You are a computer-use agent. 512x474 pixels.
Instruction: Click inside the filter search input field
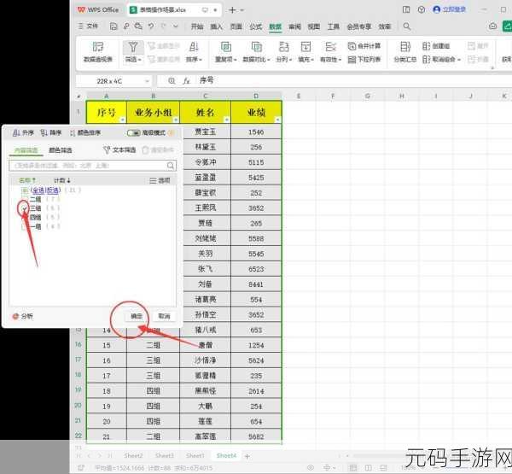point(93,166)
